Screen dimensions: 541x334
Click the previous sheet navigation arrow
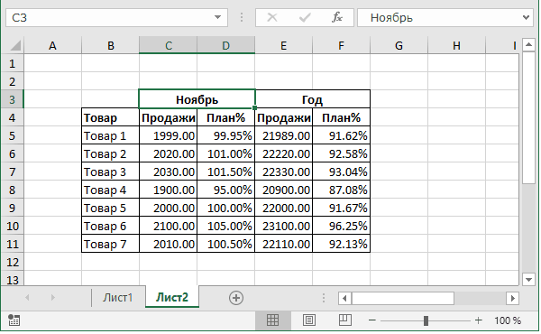pyautogui.click(x=27, y=297)
